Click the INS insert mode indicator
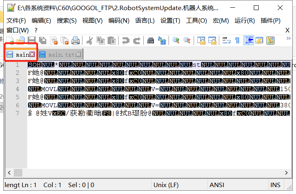The width and height of the screenshot is (296, 194). (x=275, y=185)
